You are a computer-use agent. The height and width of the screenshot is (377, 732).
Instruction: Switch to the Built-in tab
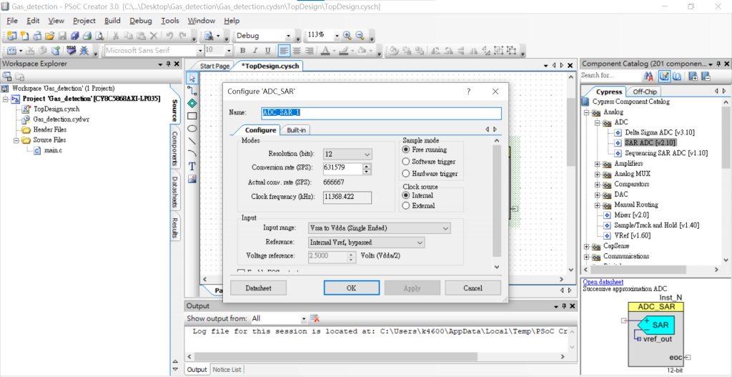click(296, 130)
